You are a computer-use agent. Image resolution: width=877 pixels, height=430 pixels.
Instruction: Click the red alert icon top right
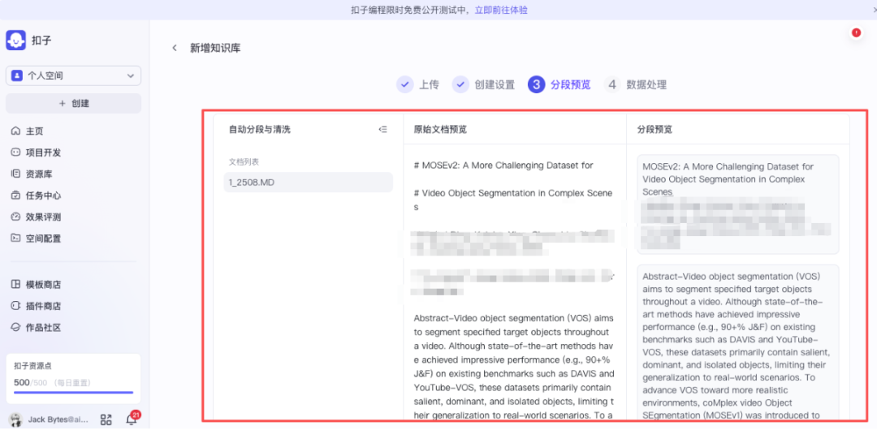pyautogui.click(x=856, y=33)
